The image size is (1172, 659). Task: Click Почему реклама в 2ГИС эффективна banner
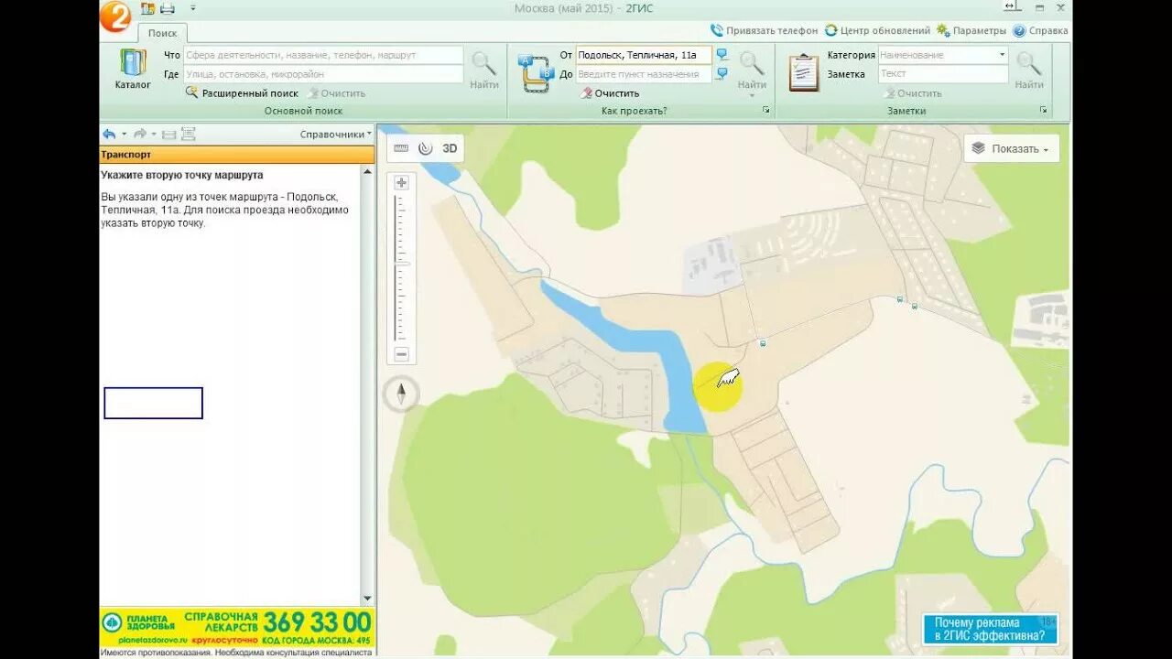tap(991, 629)
